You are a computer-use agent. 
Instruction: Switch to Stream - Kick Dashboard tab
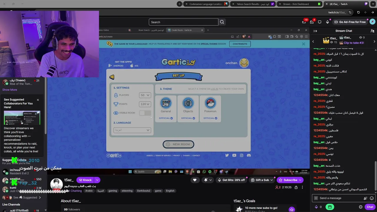[x=300, y=4]
